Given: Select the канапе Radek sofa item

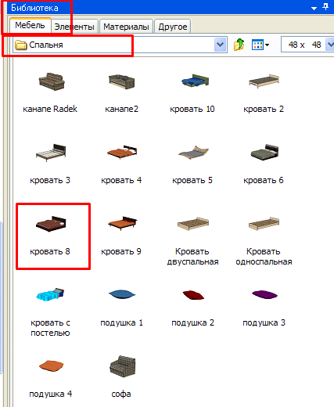Looking at the screenshot, I should [x=50, y=92].
